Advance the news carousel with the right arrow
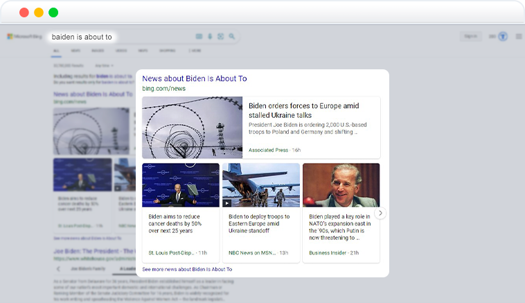 pyautogui.click(x=380, y=213)
